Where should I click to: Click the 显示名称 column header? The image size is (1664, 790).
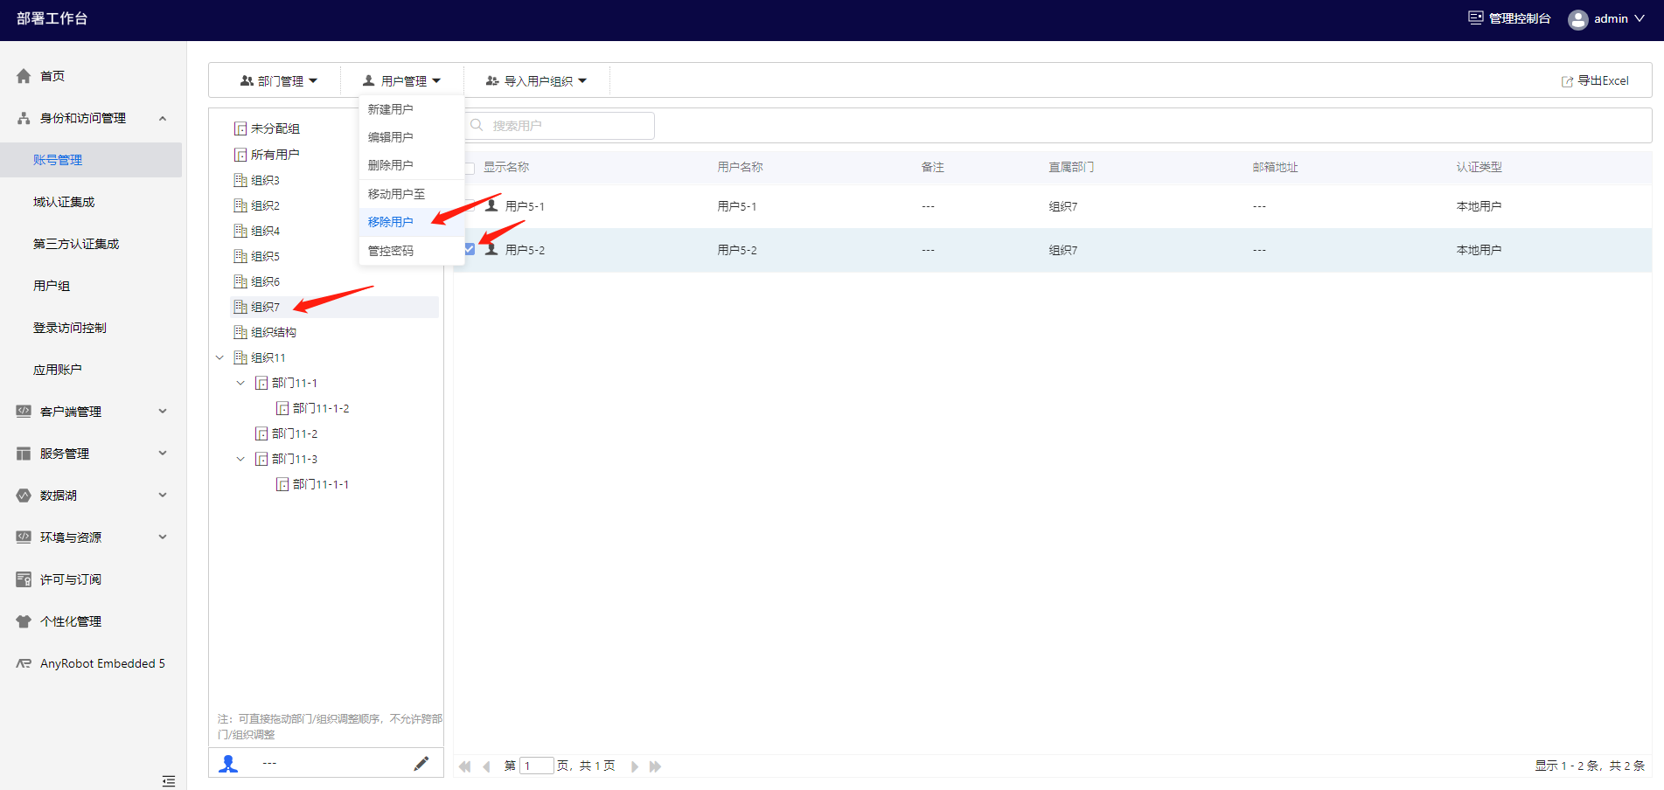[506, 167]
